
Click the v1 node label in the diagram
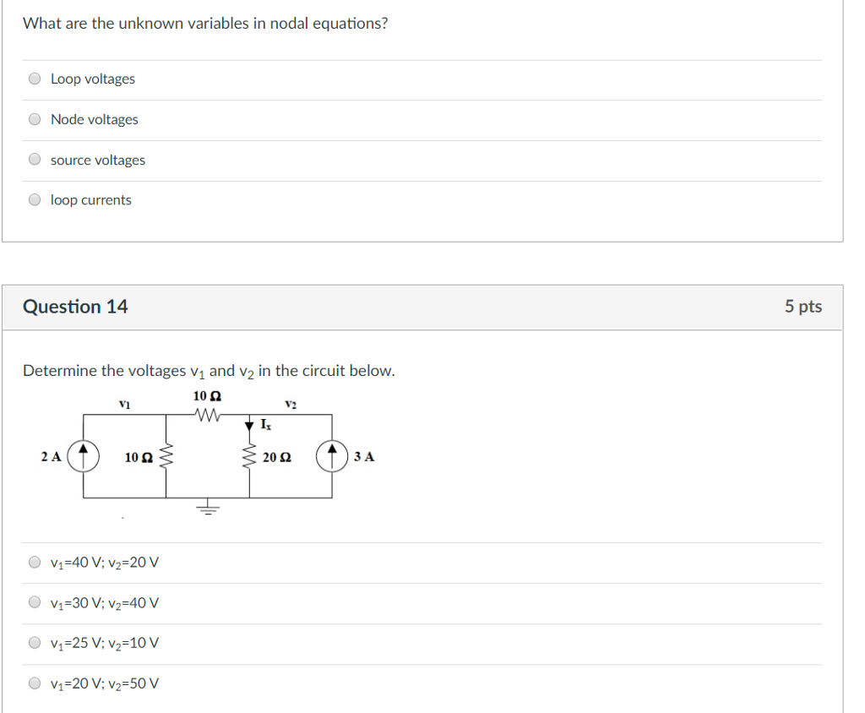click(x=125, y=403)
